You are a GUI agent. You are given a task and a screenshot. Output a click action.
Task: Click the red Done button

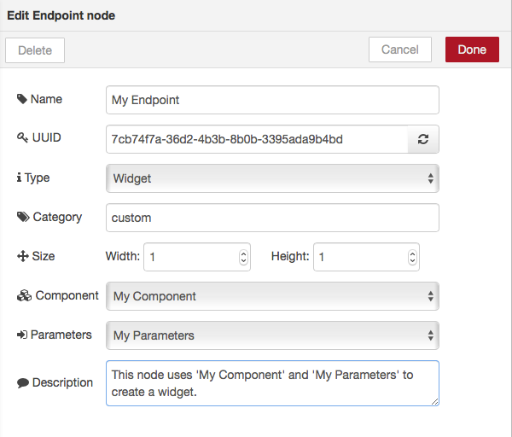[x=472, y=50]
